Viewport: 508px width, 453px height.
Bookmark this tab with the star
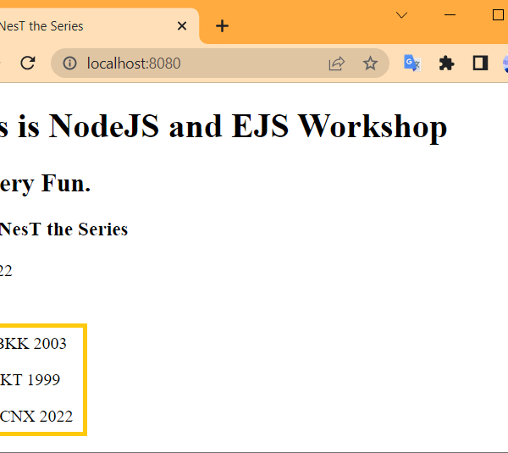(x=370, y=64)
